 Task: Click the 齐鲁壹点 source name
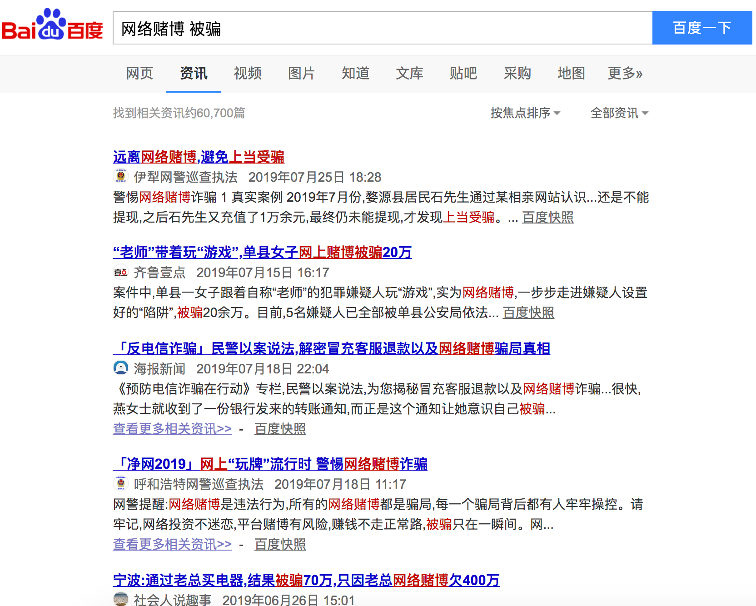(x=159, y=273)
